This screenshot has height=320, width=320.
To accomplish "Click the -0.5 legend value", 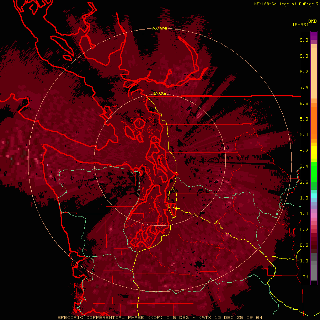I will pos(303,245).
